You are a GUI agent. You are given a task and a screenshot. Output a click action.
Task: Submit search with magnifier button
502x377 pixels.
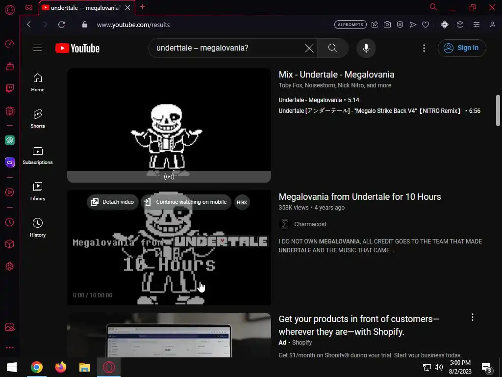[x=333, y=48]
